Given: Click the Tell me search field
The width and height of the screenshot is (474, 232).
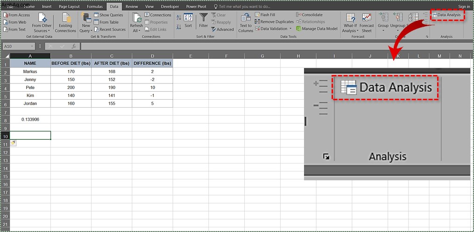Looking at the screenshot, I should 242,7.
